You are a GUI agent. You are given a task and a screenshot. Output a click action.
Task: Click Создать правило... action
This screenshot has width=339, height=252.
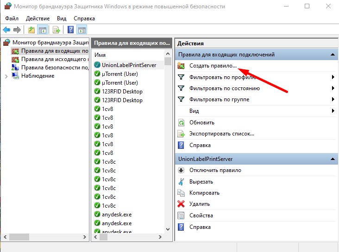[x=213, y=66]
